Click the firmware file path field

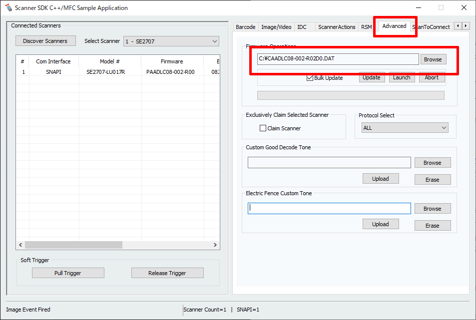click(338, 59)
